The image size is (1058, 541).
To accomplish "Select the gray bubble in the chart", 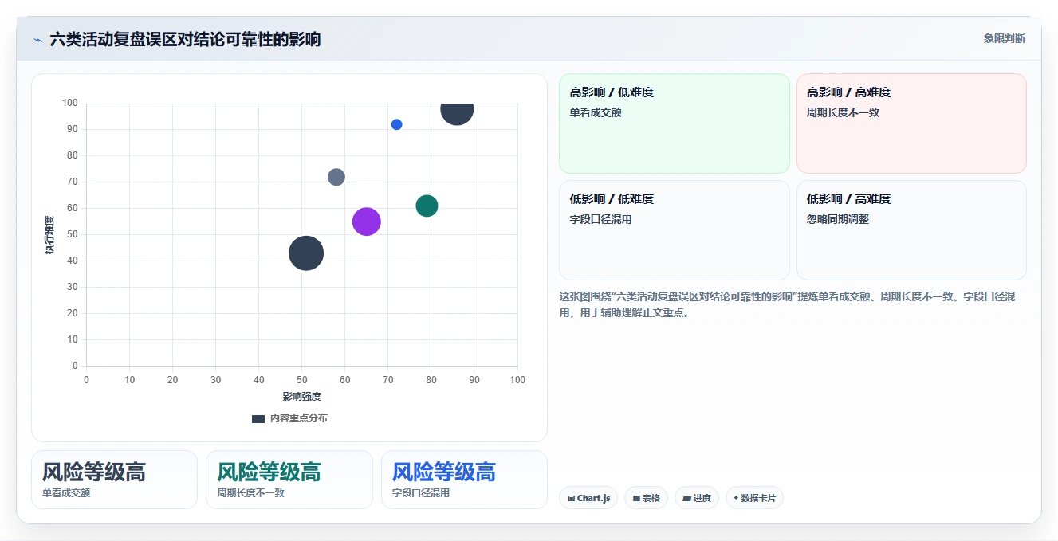I will pos(336,177).
